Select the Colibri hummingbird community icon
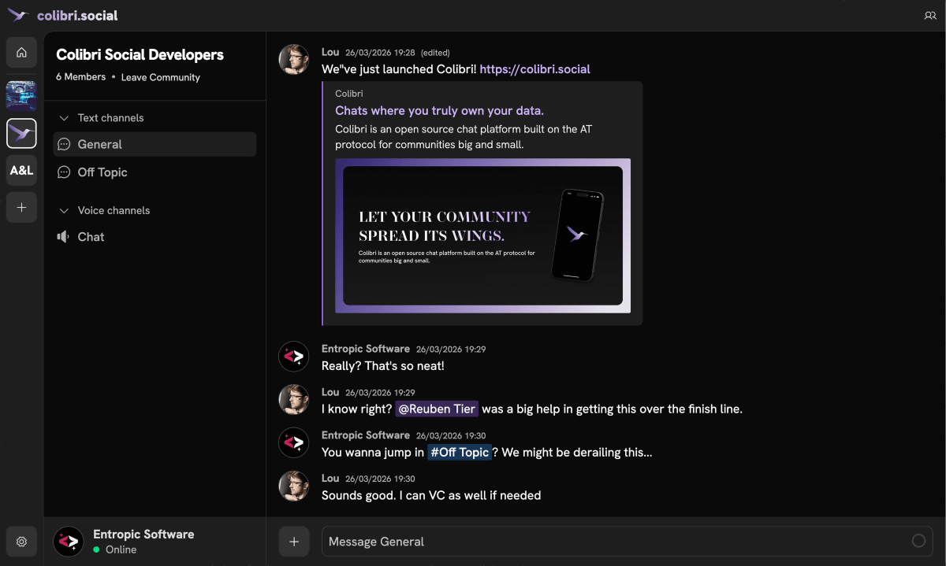The width and height of the screenshot is (946, 566). [x=21, y=133]
